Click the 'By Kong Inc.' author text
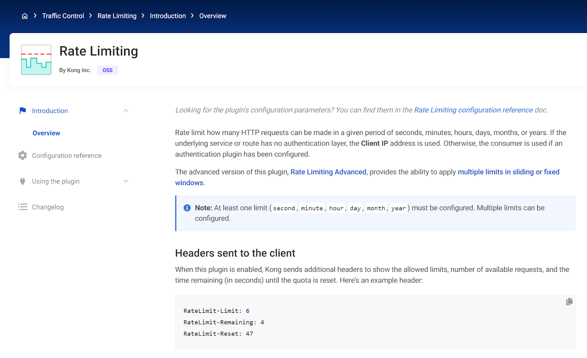This screenshot has width=587, height=358. tap(75, 70)
